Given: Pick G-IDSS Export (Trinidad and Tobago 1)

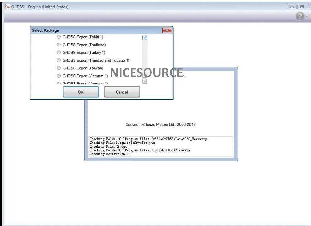Looking at the screenshot, I should pyautogui.click(x=59, y=60).
